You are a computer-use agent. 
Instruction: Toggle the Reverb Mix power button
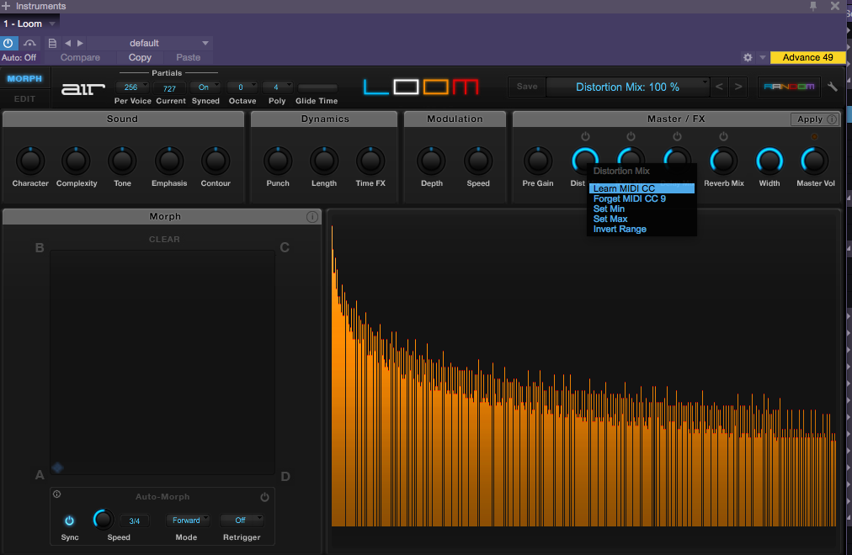(723, 137)
